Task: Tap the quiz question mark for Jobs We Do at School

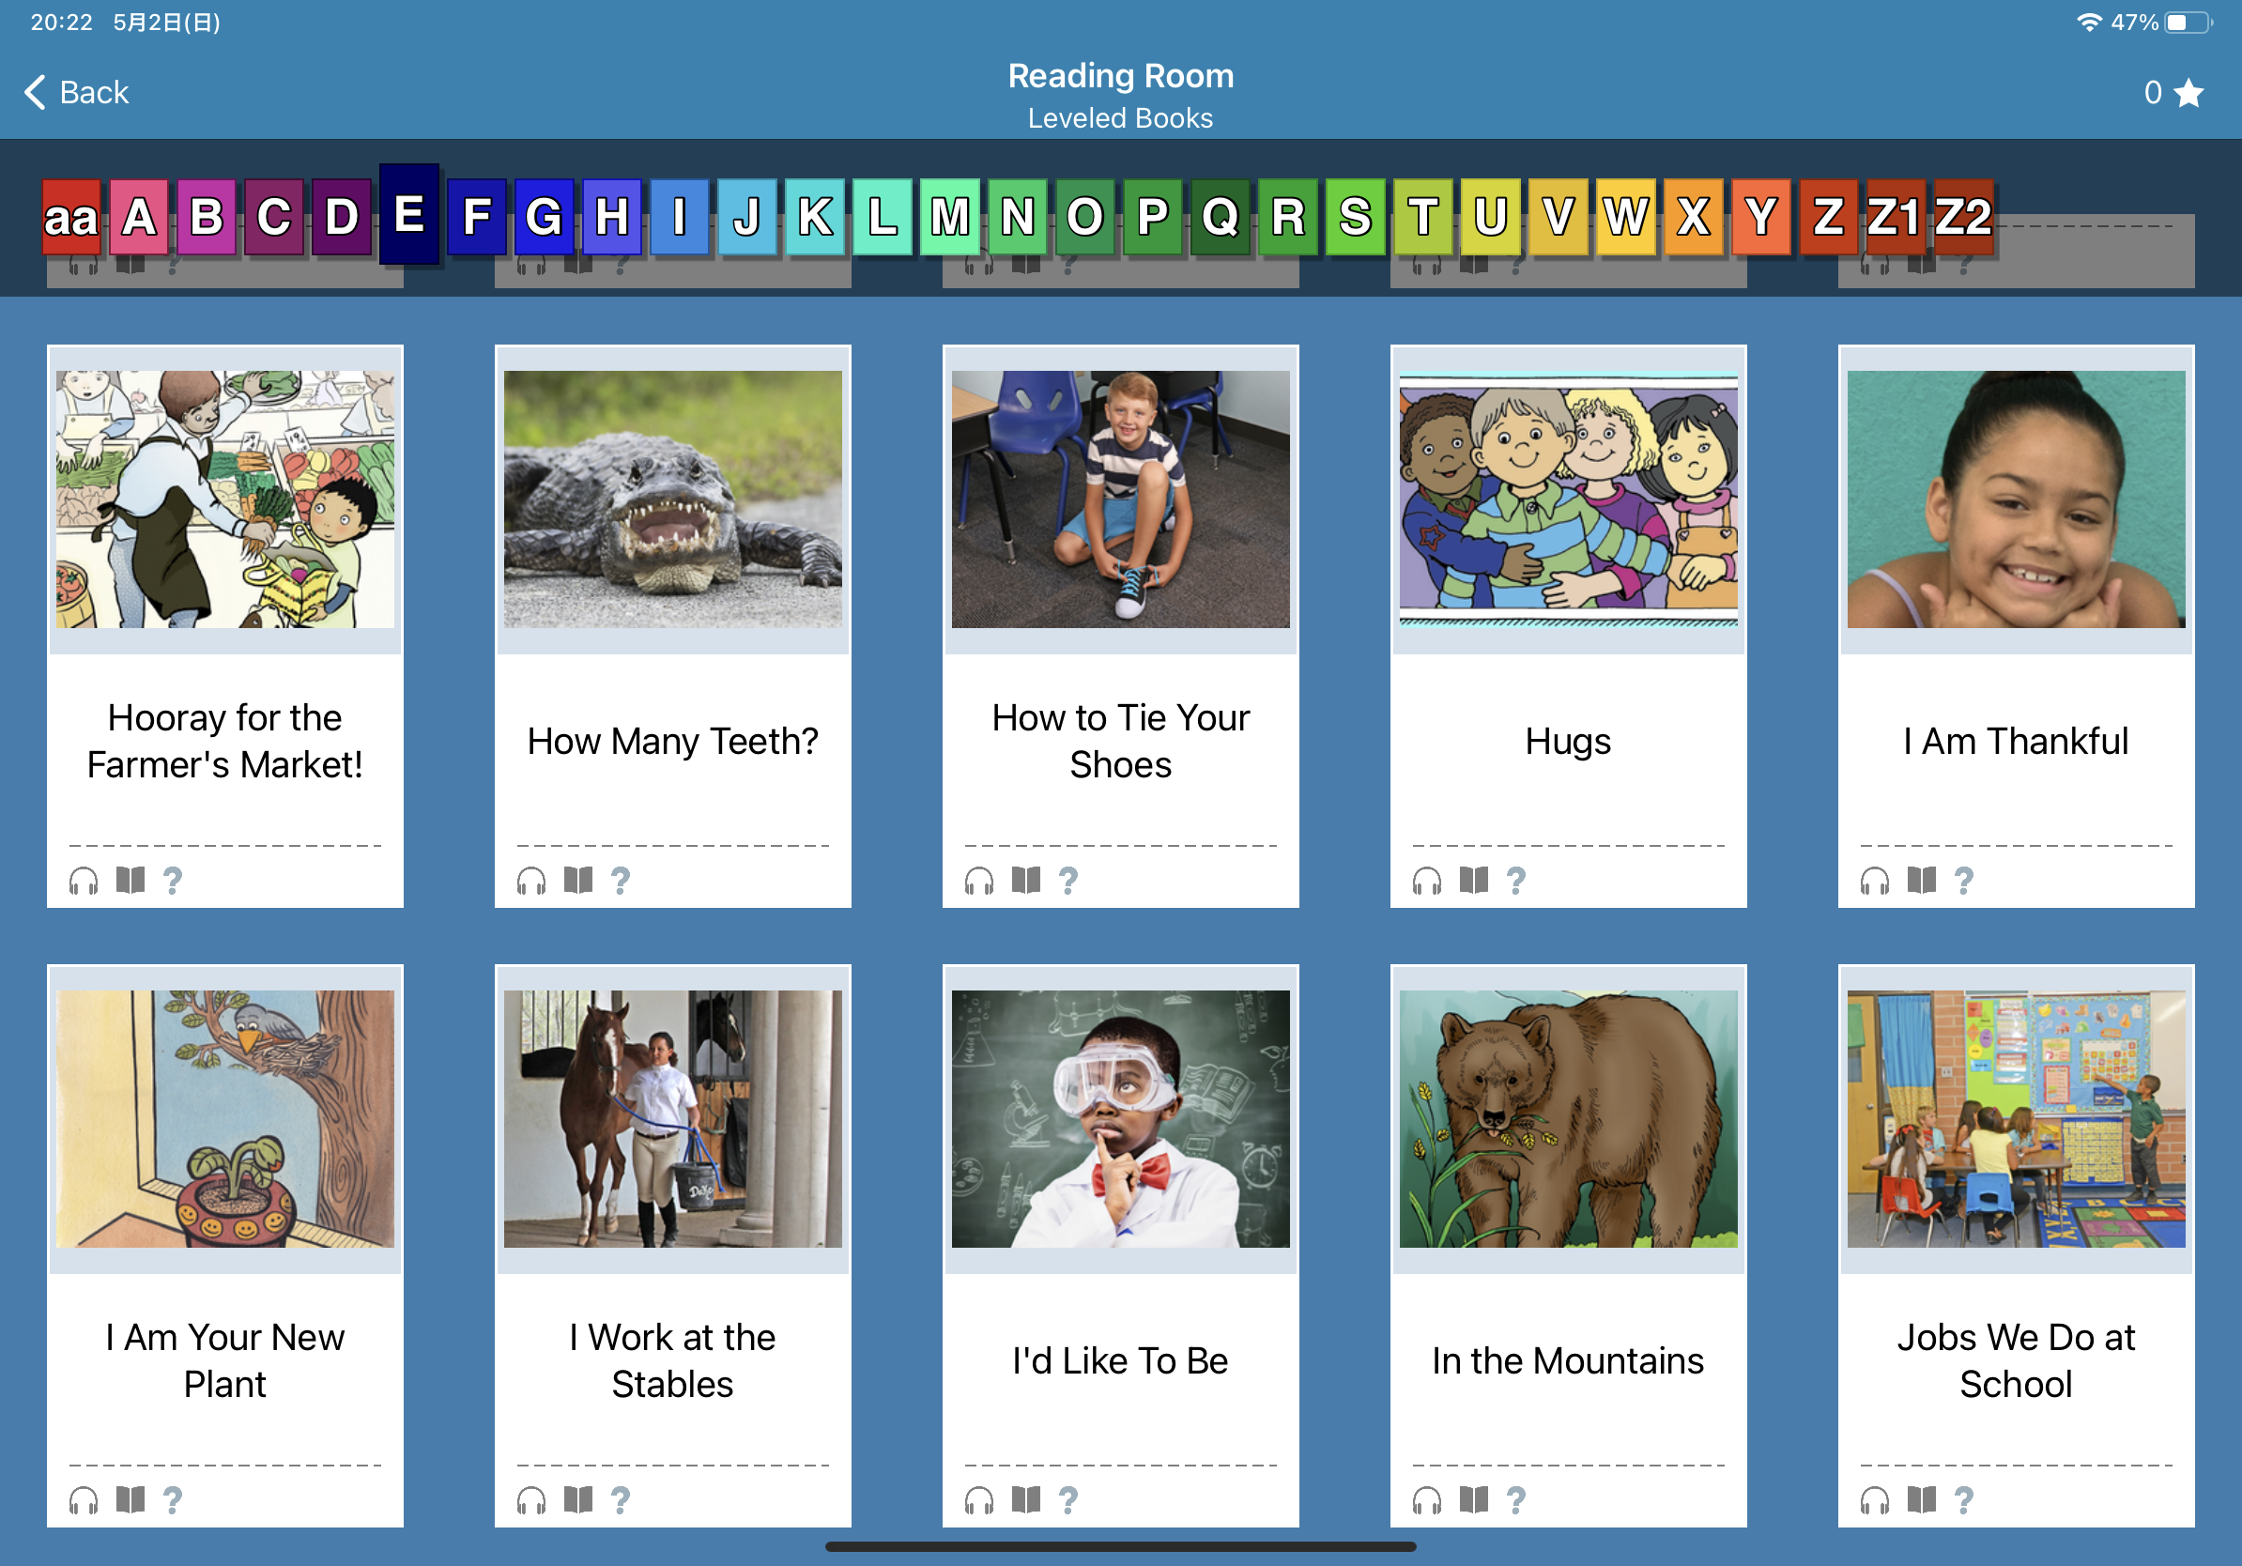Action: click(x=1964, y=1499)
